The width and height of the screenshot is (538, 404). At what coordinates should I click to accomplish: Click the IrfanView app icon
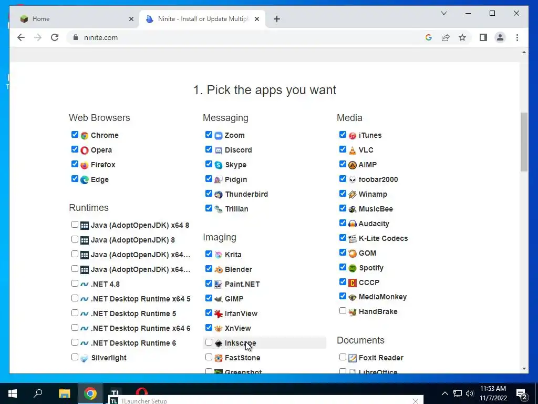coord(219,314)
